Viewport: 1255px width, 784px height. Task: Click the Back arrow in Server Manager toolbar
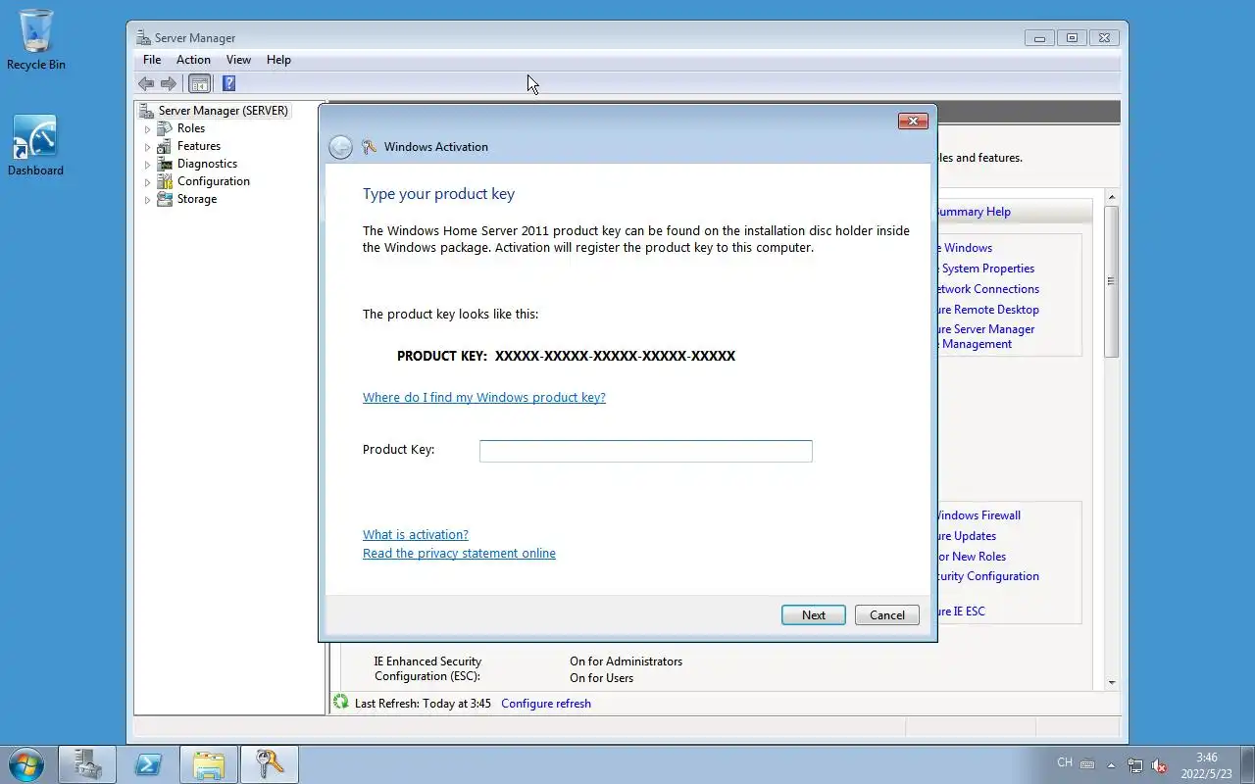click(146, 83)
